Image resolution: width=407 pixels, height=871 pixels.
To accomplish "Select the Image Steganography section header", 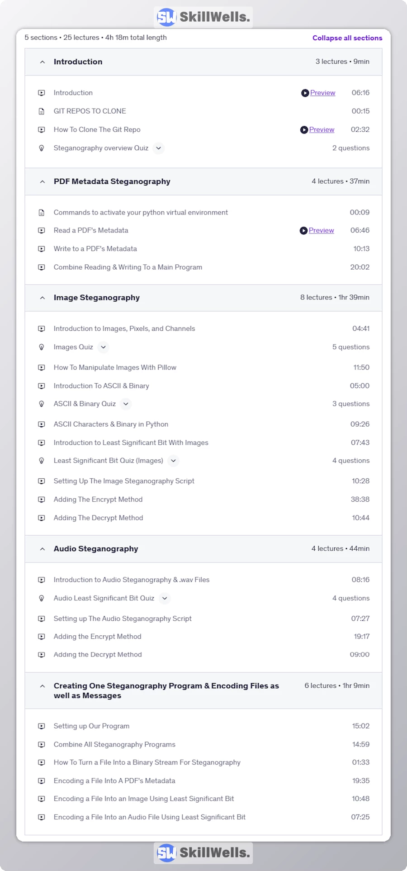I will (97, 298).
